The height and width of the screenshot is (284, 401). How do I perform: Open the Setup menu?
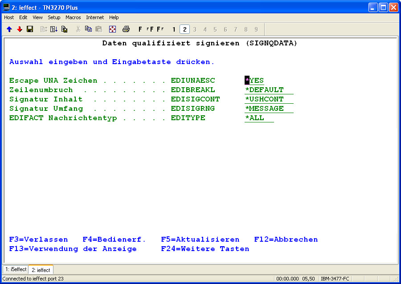tap(54, 17)
